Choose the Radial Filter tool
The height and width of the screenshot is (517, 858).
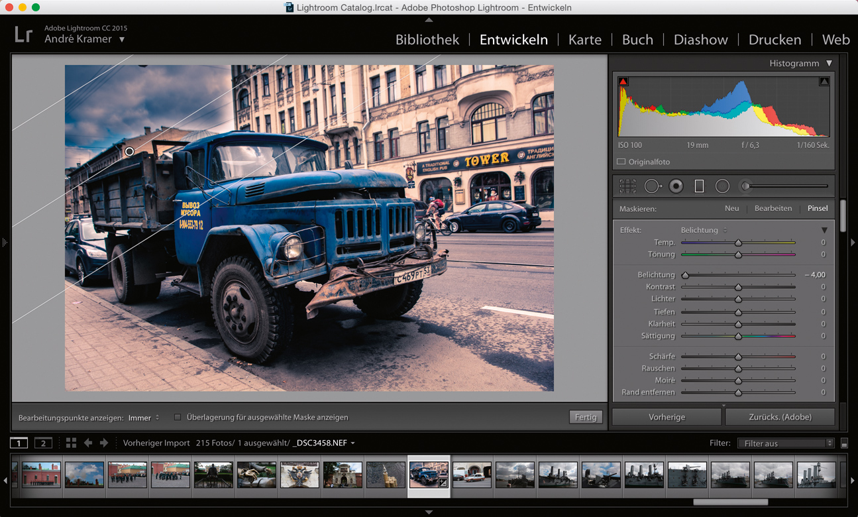[x=722, y=186]
